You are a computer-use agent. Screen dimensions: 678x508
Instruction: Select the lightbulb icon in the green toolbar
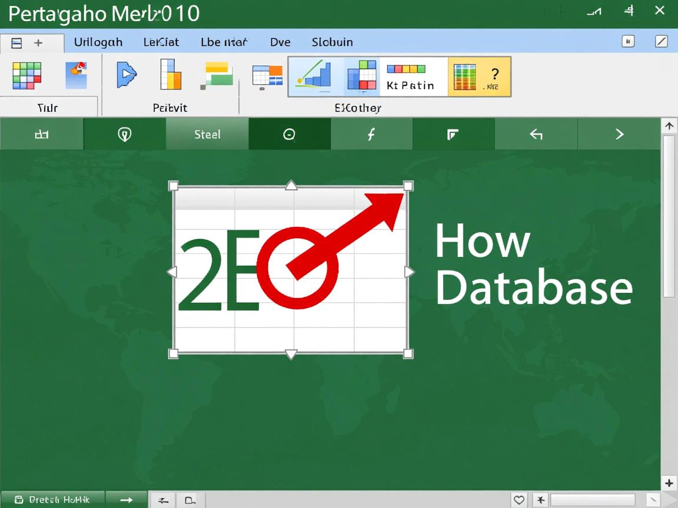[124, 134]
